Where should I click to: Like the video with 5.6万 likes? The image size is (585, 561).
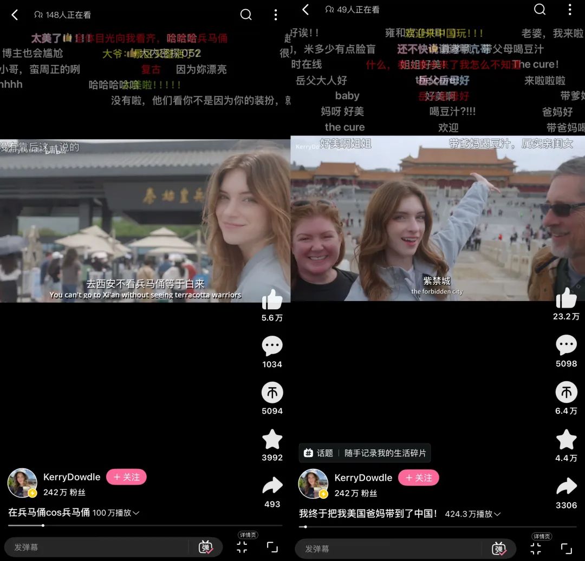coord(272,299)
